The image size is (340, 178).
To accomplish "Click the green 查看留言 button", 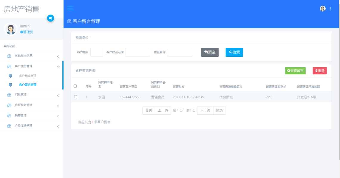I will click(x=295, y=71).
